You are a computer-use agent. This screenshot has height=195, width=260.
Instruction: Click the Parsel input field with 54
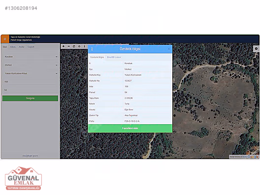click(30, 90)
